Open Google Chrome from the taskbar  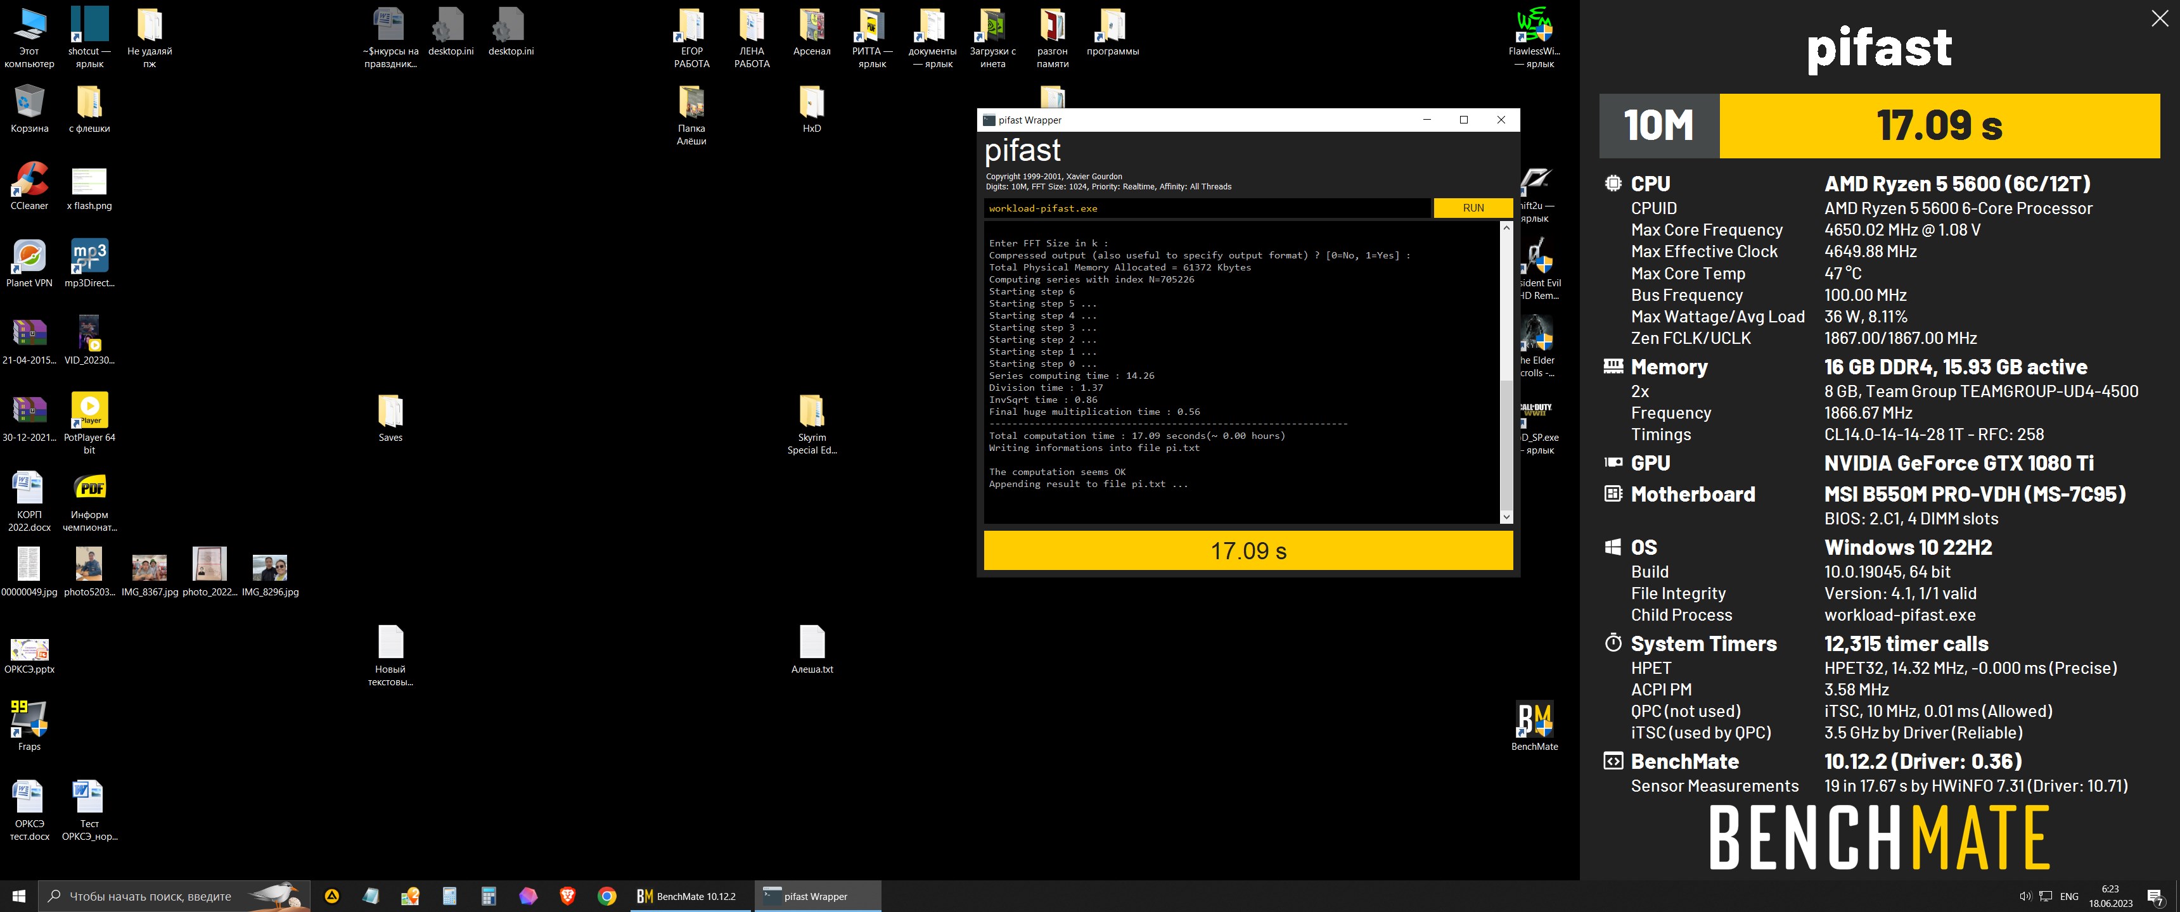click(606, 896)
